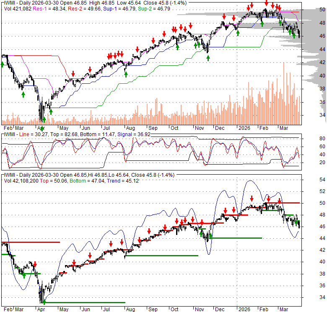The height and width of the screenshot is (312, 327).
Task: Click 'Sep' on top chart time axis
Action: point(153,128)
